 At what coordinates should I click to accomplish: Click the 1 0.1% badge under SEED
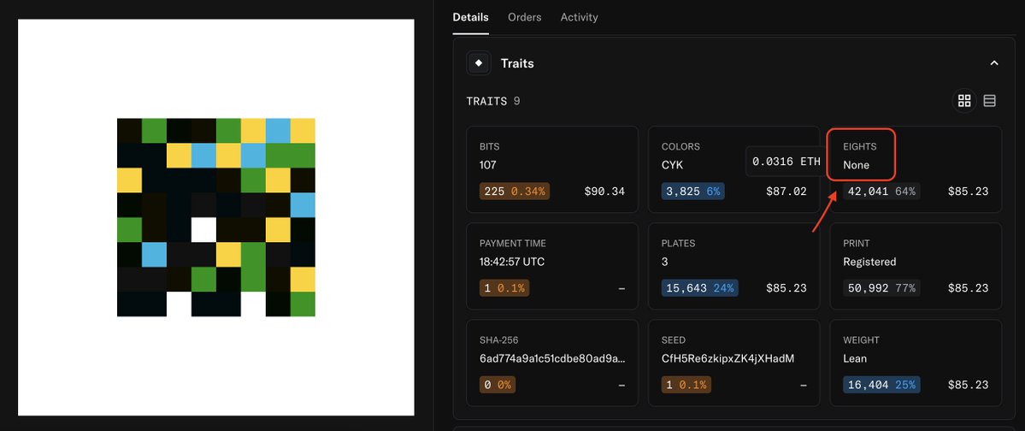(x=686, y=385)
